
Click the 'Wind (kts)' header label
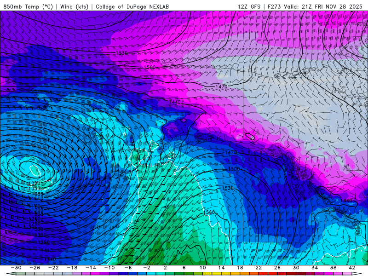pyautogui.click(x=74, y=6)
